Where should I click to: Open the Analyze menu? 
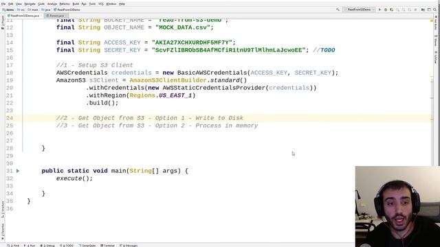(x=52, y=4)
